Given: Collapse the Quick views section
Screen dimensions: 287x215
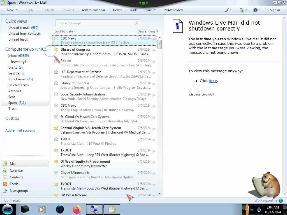Looking at the screenshot, I should click(x=16, y=21).
